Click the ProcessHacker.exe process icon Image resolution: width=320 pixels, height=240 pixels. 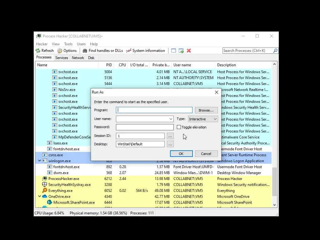coord(44,178)
